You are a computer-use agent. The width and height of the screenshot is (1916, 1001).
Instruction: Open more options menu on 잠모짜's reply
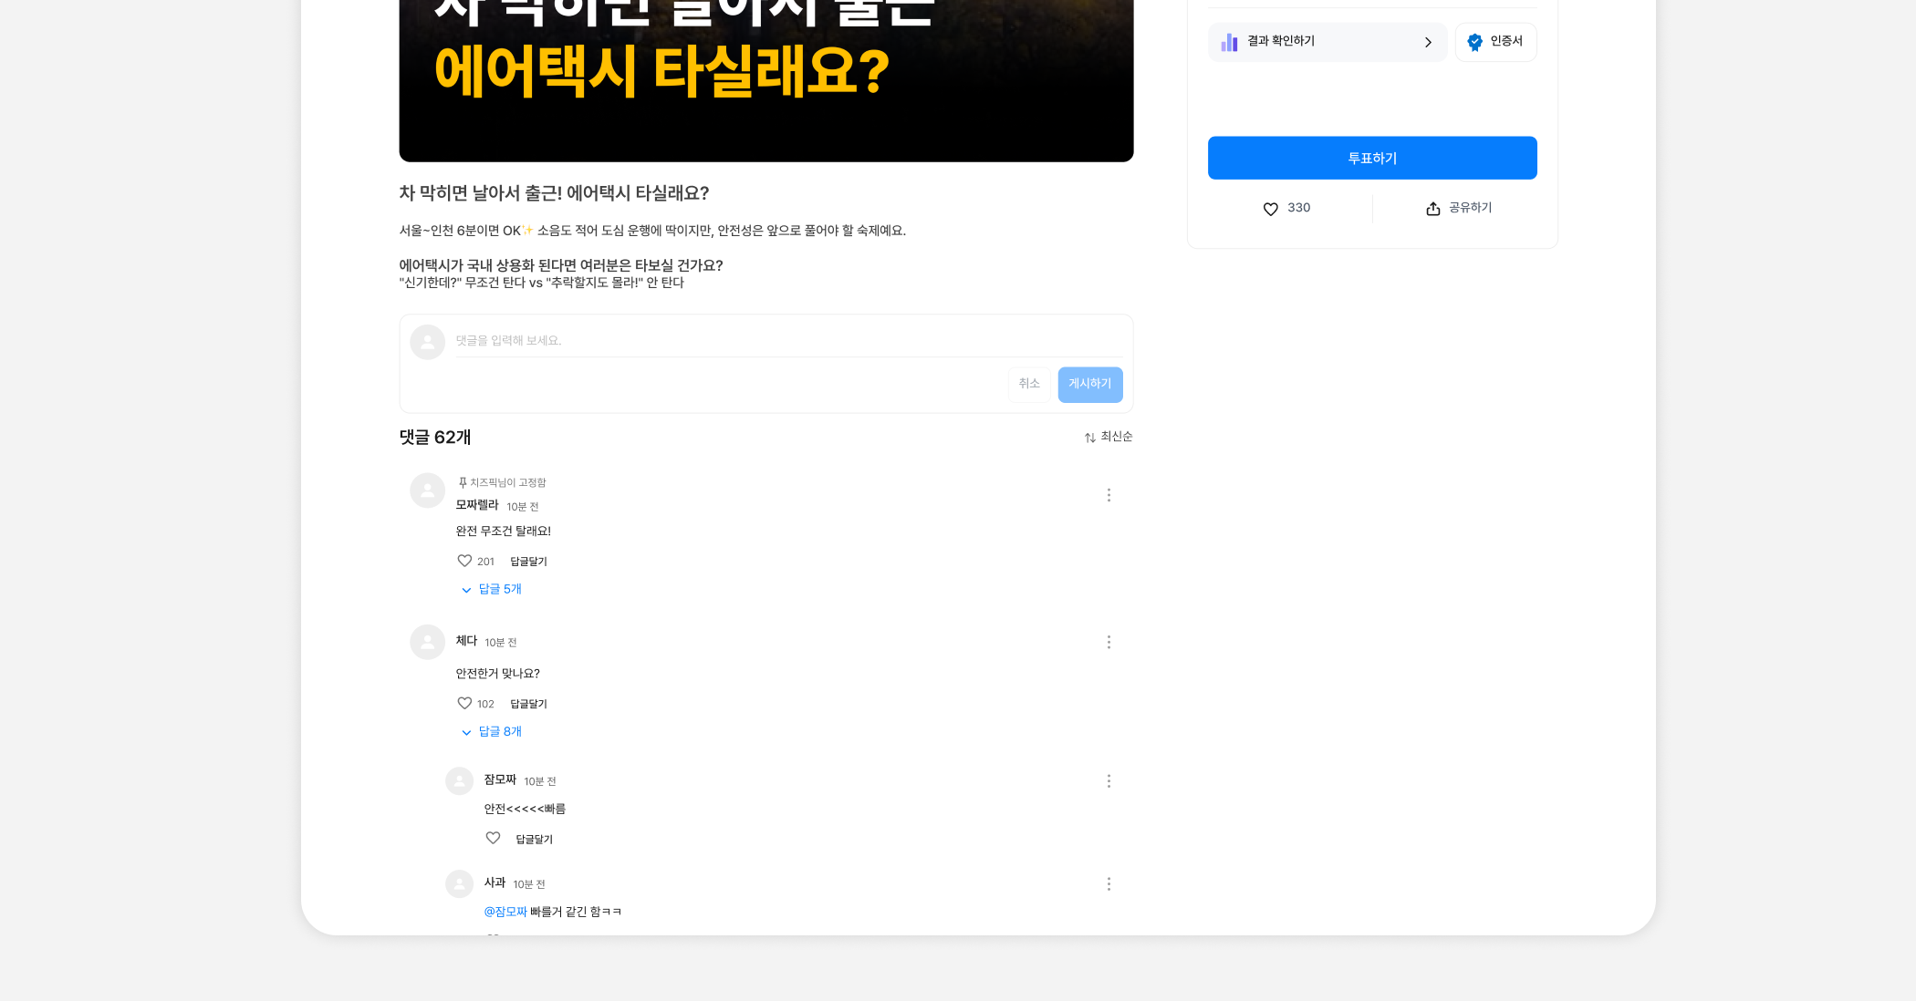click(1109, 781)
